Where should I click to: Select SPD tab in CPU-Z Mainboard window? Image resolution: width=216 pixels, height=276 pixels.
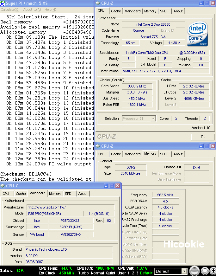68,194
